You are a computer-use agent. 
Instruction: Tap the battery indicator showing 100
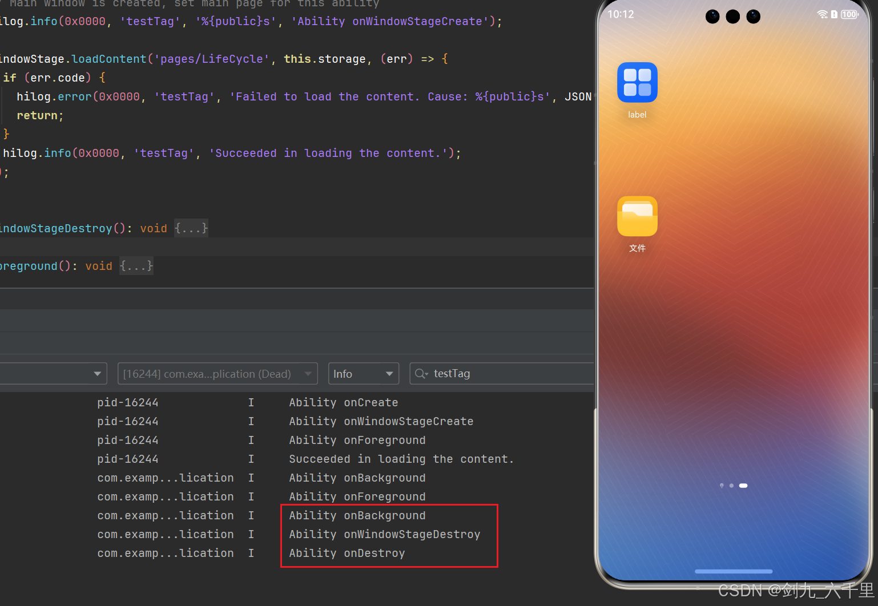[x=849, y=14]
